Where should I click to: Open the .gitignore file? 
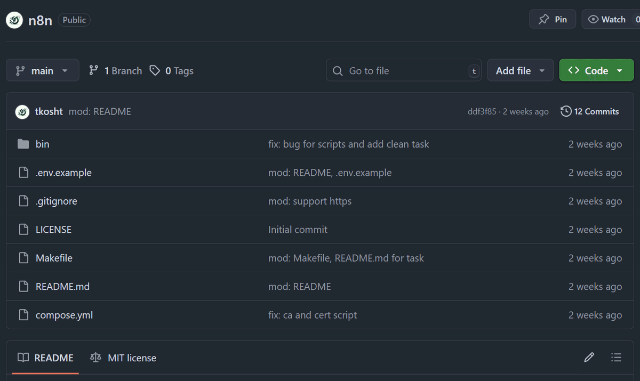57,201
